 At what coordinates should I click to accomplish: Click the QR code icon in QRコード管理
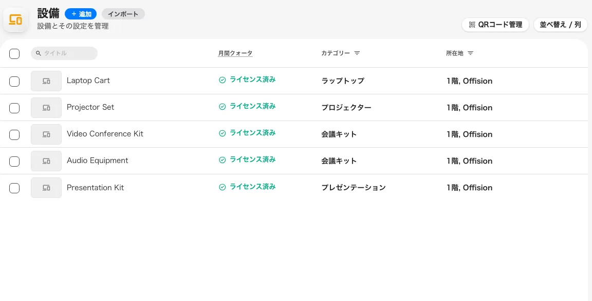coord(472,25)
